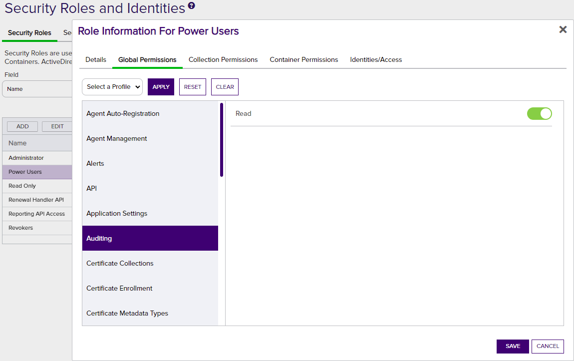This screenshot has width=574, height=361.
Task: Select Certificate Enrollment permission area
Action: point(119,289)
